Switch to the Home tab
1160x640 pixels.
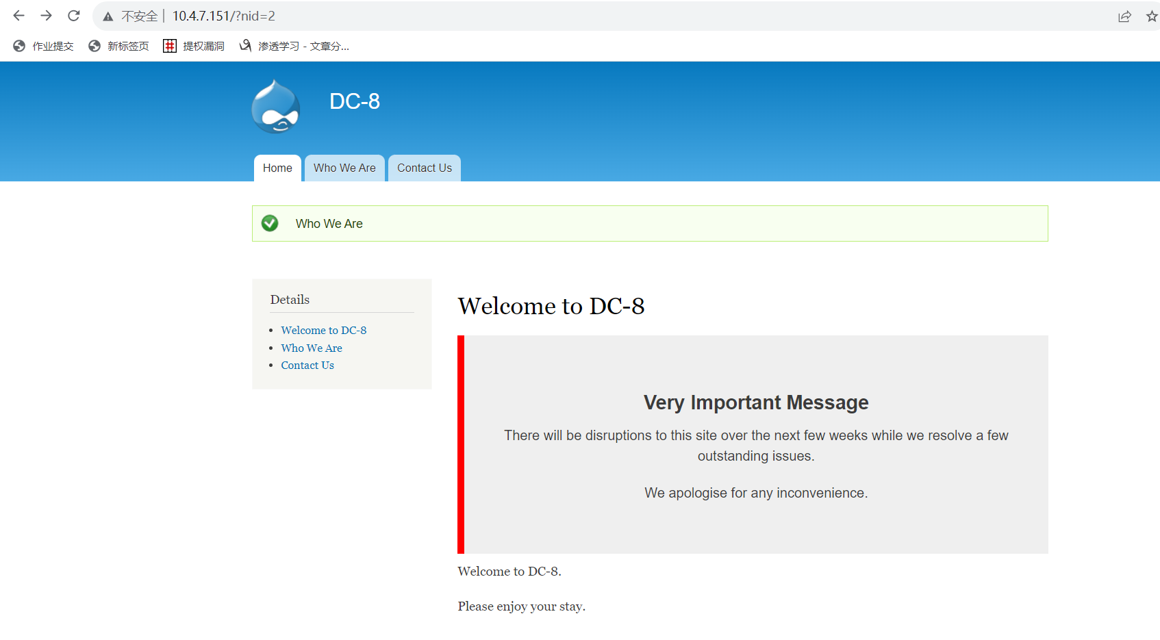click(x=277, y=168)
